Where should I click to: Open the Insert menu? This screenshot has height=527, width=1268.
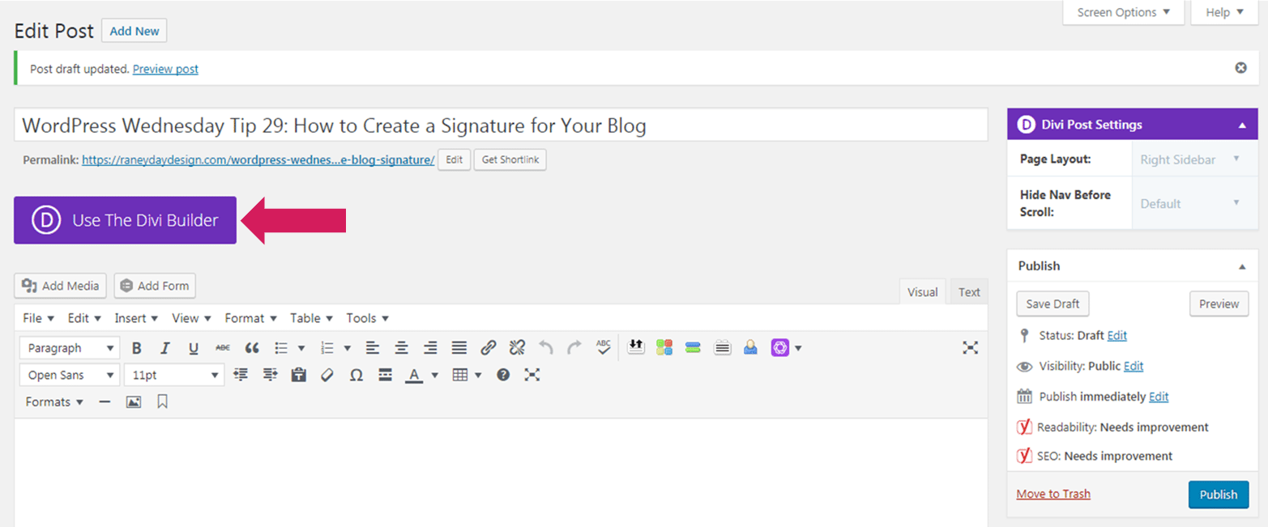pyautogui.click(x=135, y=318)
